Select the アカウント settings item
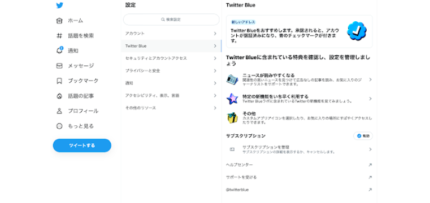The width and height of the screenshot is (430, 203). [x=171, y=34]
